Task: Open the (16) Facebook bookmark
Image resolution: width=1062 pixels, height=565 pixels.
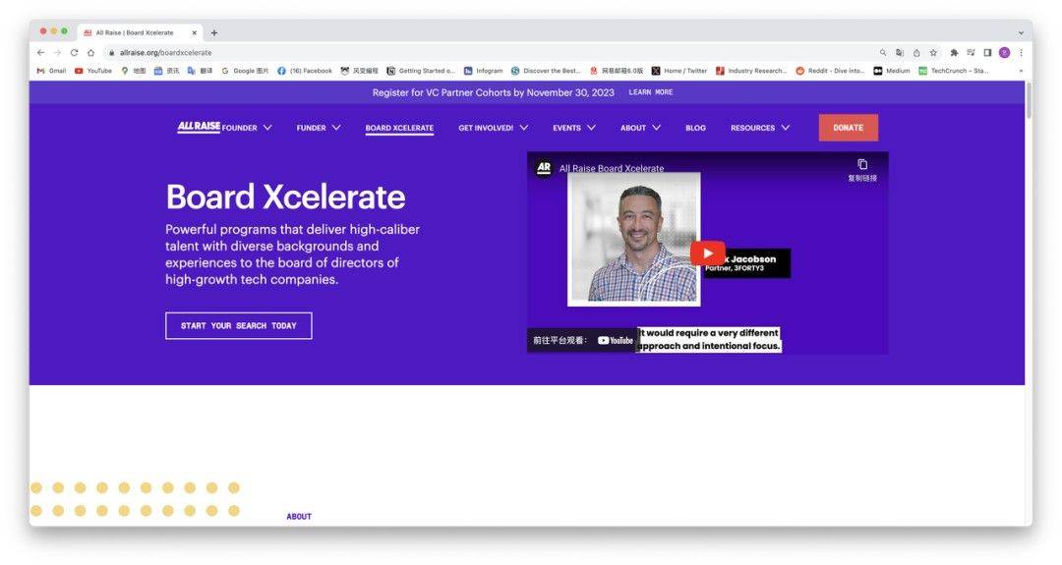Action: pos(305,71)
